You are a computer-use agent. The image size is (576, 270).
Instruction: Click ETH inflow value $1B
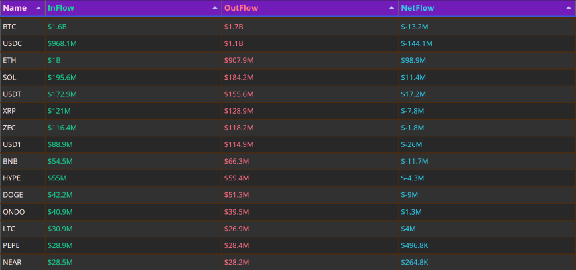pos(54,60)
